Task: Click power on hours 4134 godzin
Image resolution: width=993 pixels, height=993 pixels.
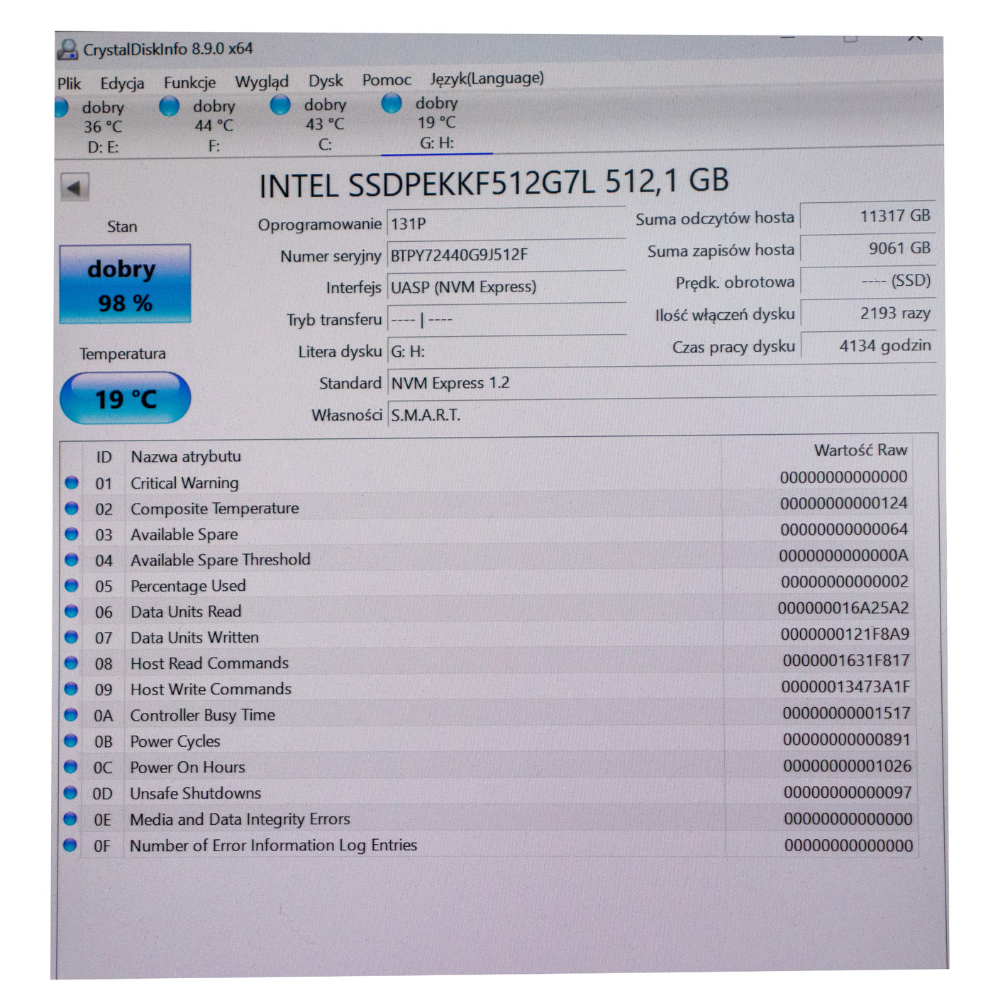Action: pos(867,346)
